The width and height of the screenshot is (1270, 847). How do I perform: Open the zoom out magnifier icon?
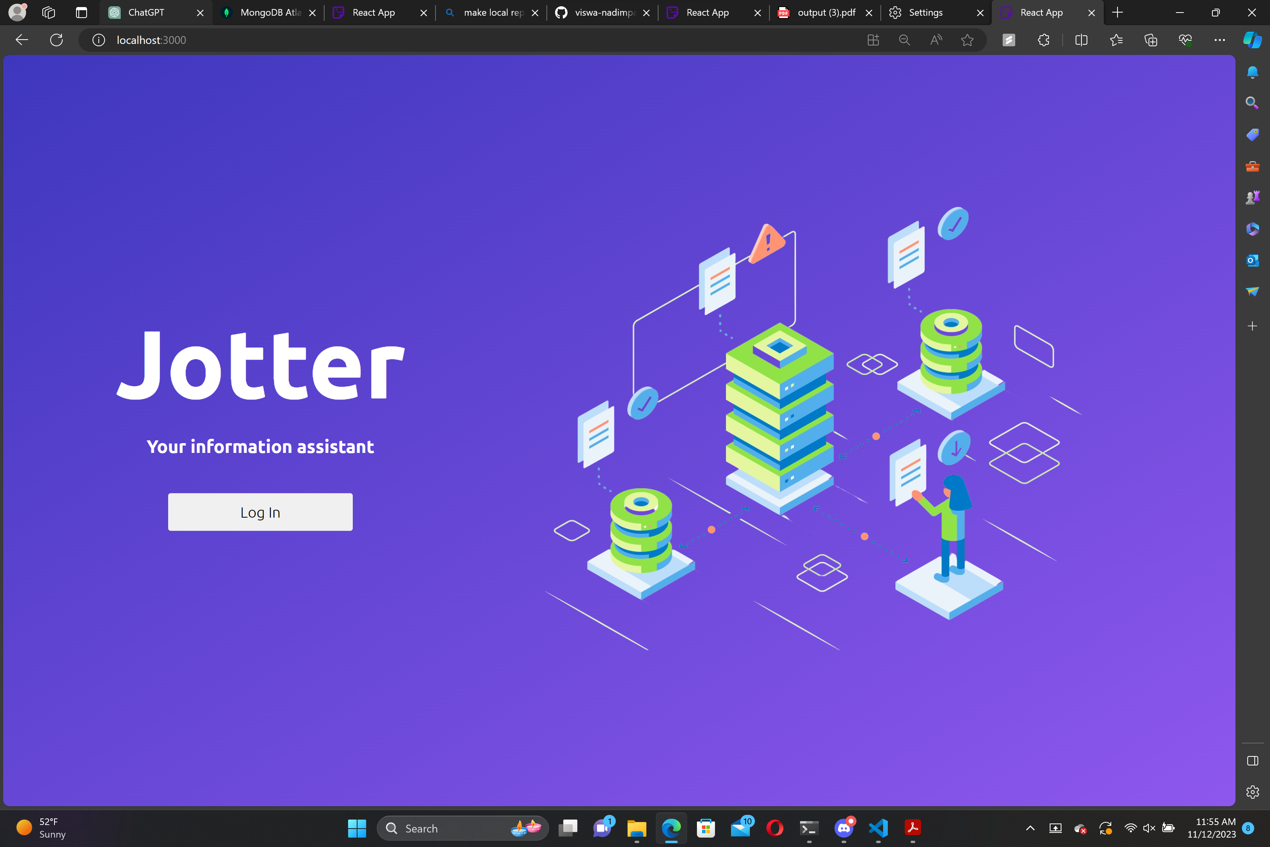coord(904,40)
